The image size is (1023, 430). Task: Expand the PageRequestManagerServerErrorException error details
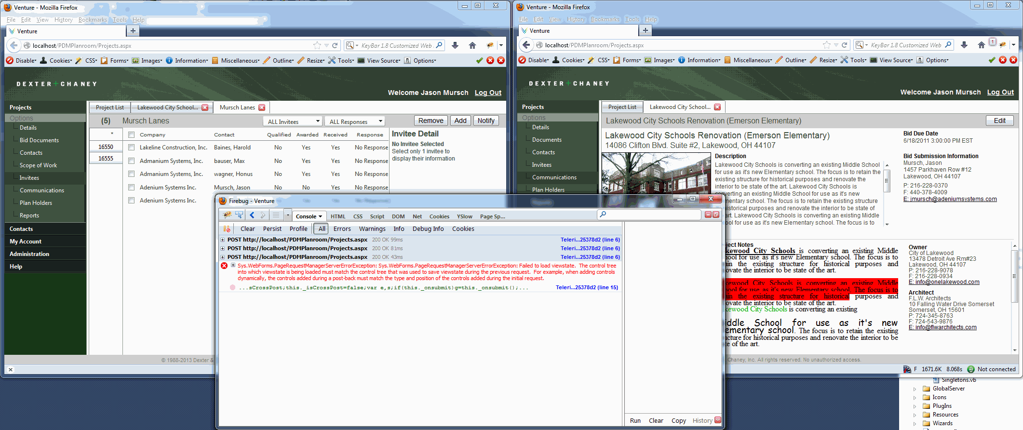coord(233,265)
